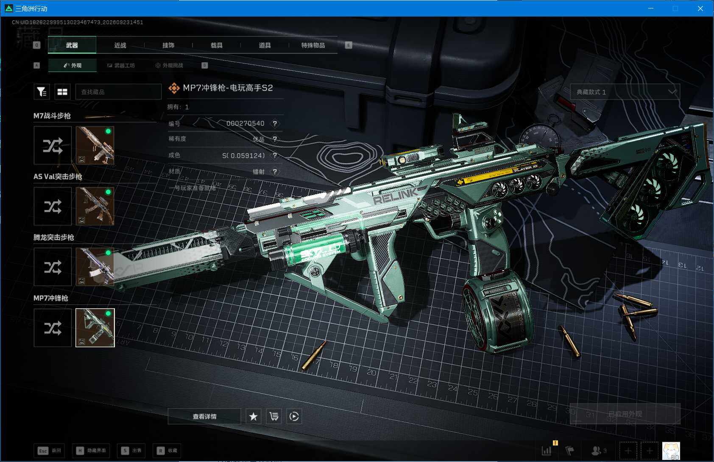Click the 三角洲行动 app icon in title bar
Screen dimensions: 714x462
tap(8, 8)
